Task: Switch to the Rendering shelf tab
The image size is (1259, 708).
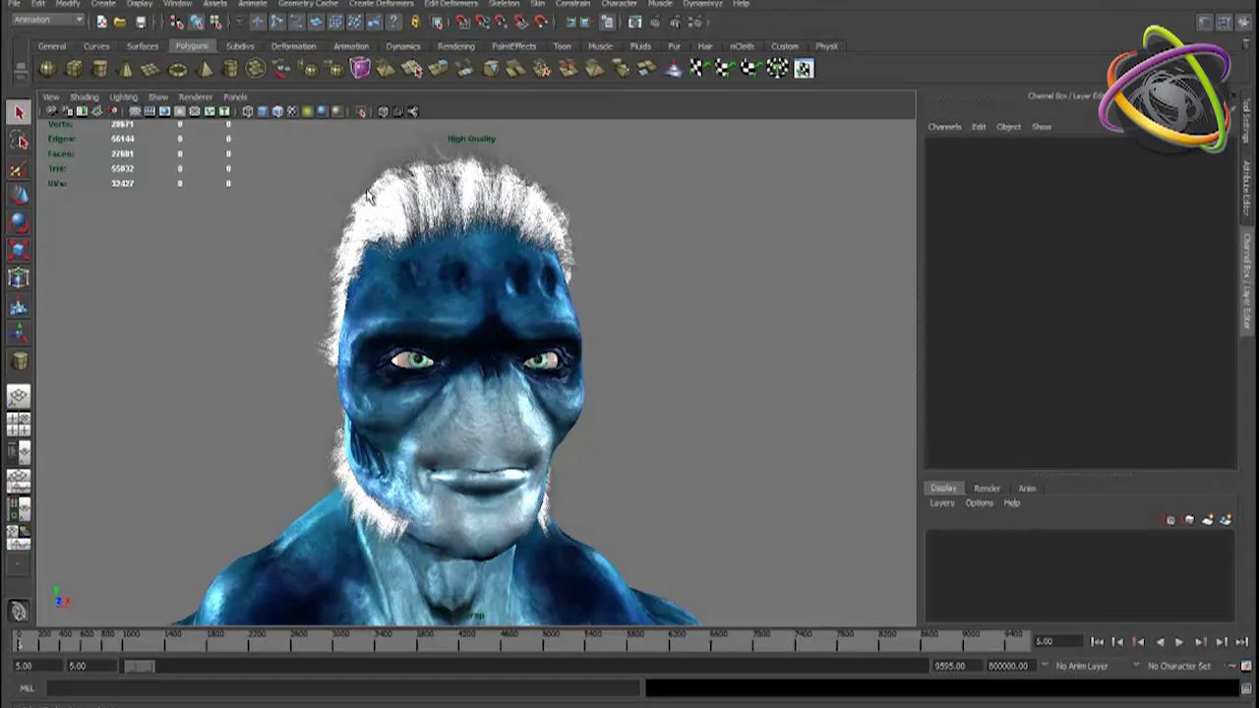Action: coord(456,46)
